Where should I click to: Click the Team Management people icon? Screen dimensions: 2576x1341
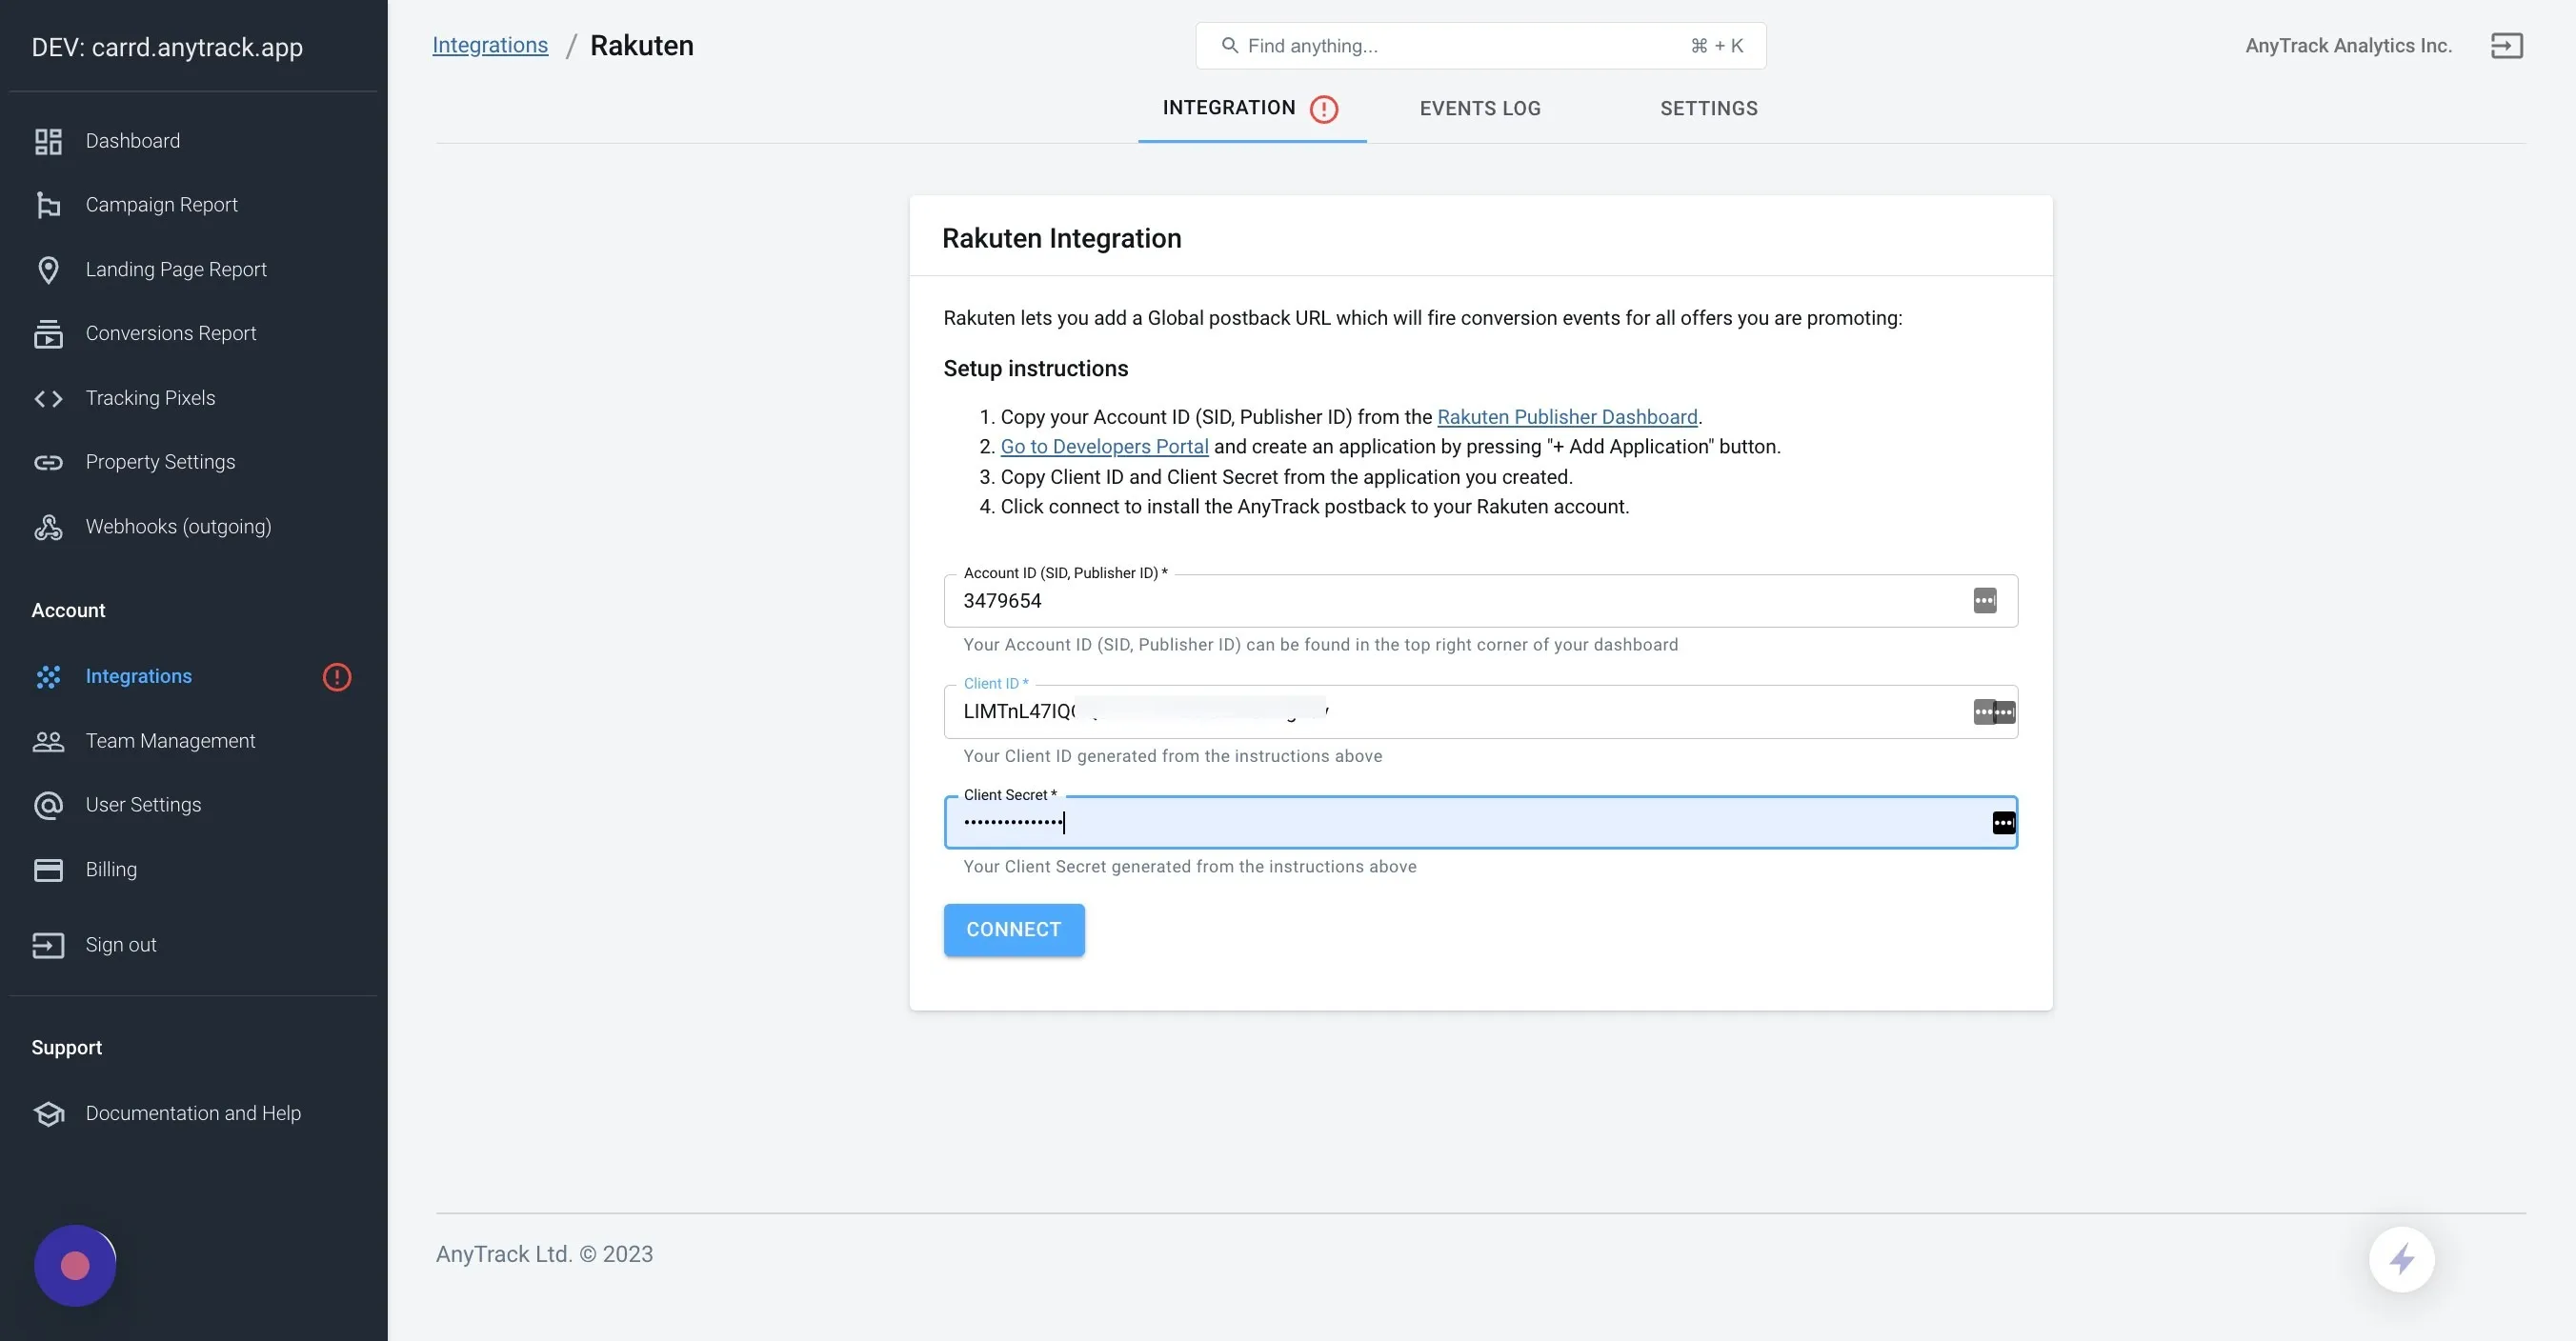[x=48, y=742]
